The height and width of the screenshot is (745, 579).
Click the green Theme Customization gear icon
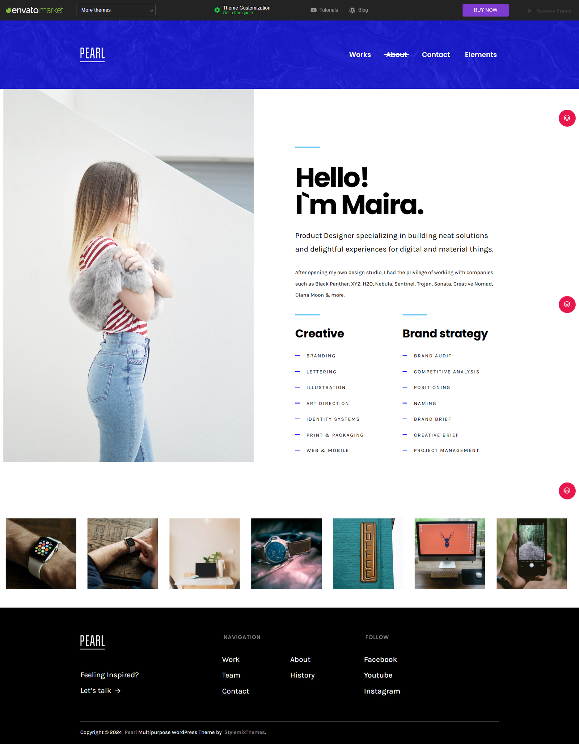(x=217, y=10)
